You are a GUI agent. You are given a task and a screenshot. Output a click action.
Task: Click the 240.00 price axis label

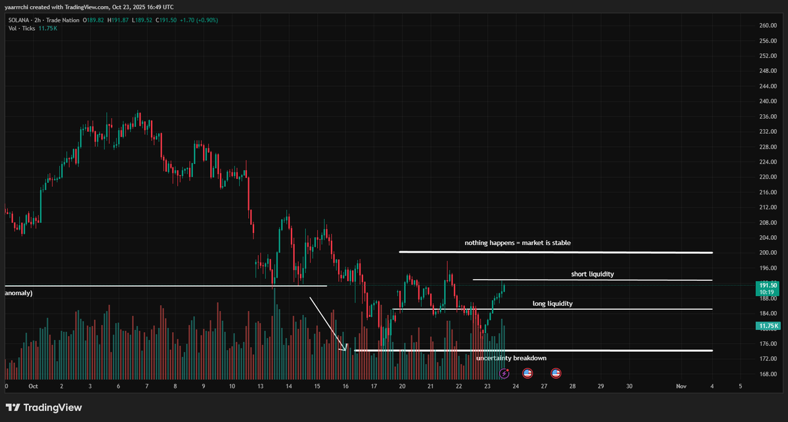coord(768,101)
